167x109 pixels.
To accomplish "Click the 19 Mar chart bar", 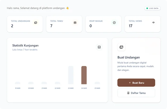I will 18,83.
